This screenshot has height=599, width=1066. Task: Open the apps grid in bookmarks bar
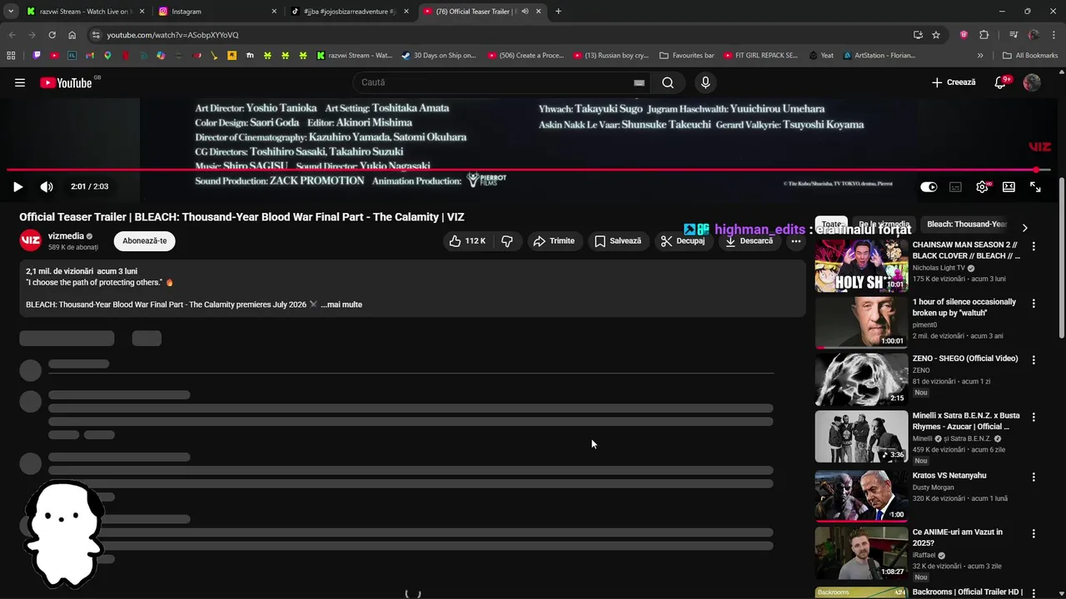[11, 56]
